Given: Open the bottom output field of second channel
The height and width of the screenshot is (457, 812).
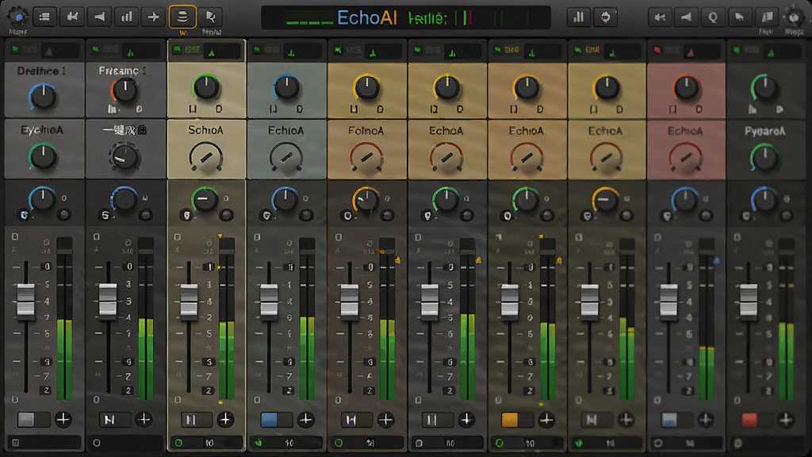Looking at the screenshot, I should (124, 443).
